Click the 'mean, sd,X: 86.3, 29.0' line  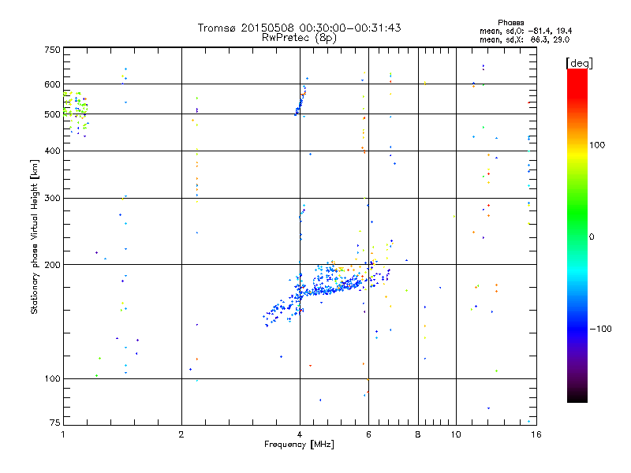tap(525, 39)
